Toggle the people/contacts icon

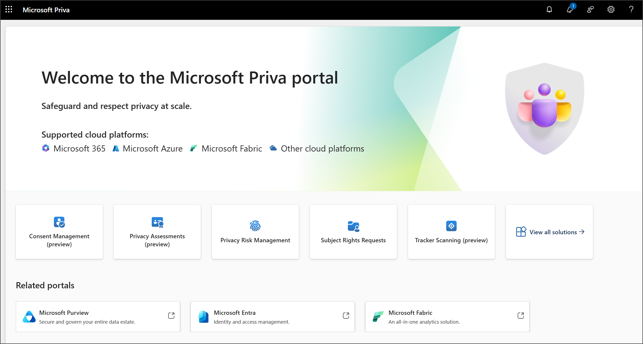point(589,9)
